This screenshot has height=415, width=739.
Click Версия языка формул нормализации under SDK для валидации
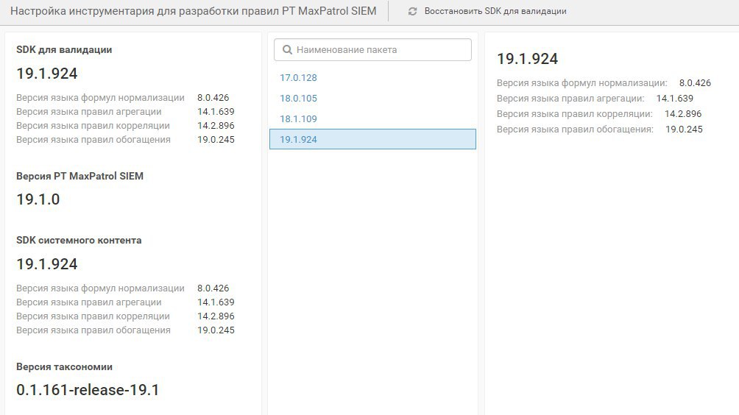click(100, 98)
